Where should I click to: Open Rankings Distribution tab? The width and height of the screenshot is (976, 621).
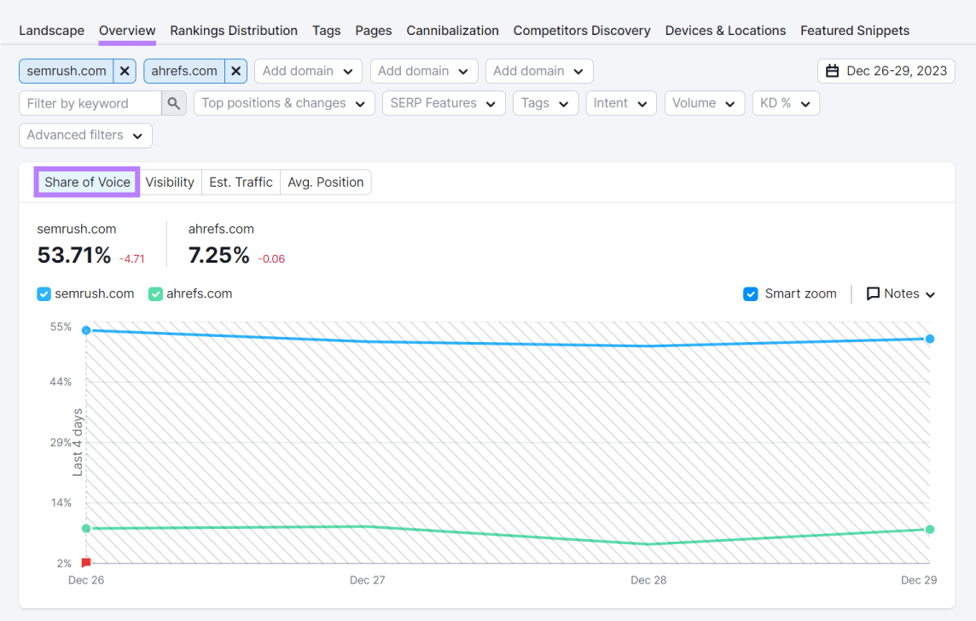click(234, 31)
